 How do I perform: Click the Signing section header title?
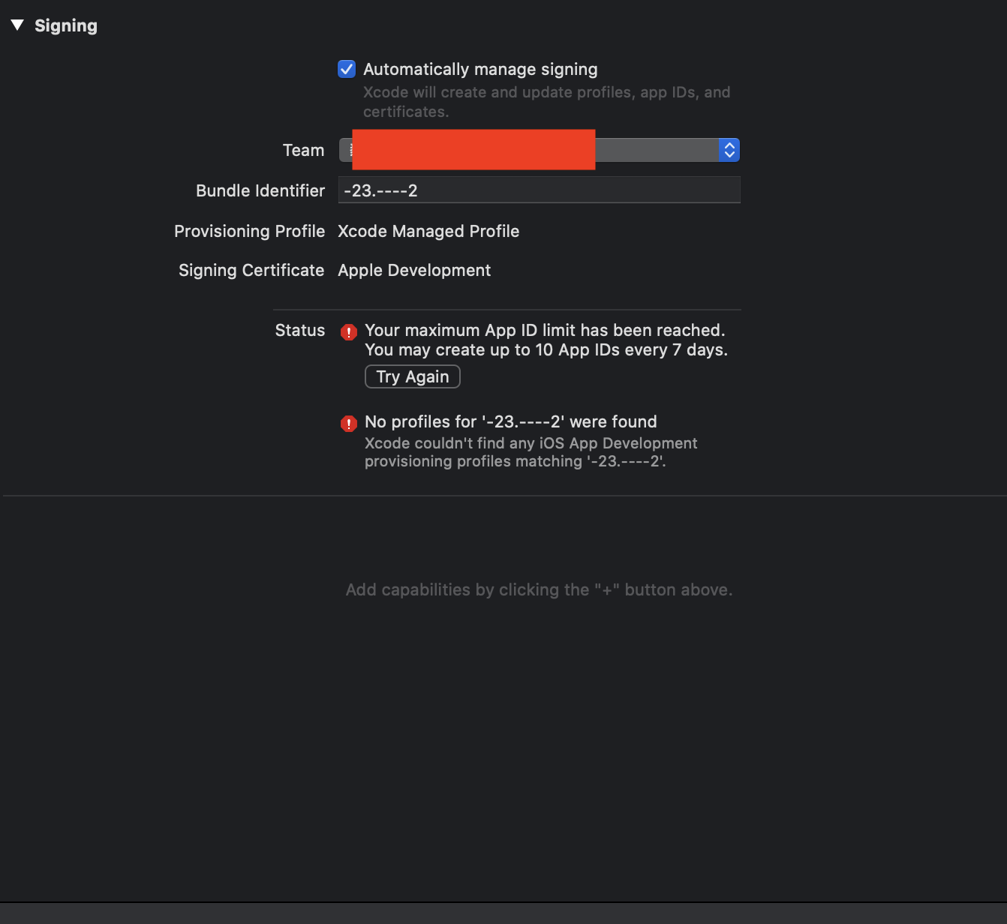[x=66, y=25]
